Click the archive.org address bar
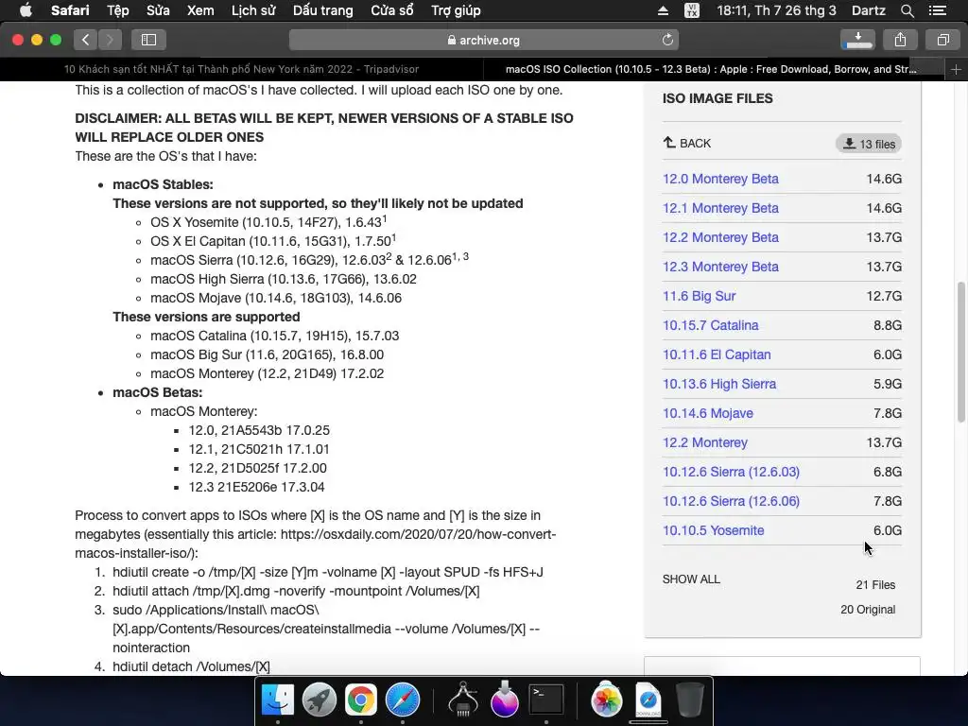 click(x=483, y=40)
